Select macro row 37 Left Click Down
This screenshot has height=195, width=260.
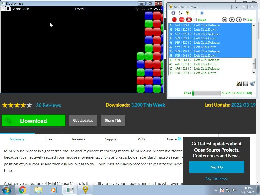pyautogui.click(x=210, y=47)
